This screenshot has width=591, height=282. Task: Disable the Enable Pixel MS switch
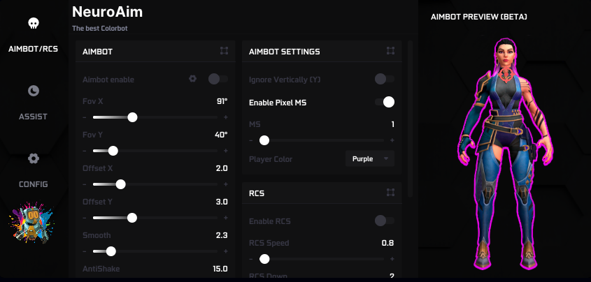click(x=385, y=102)
